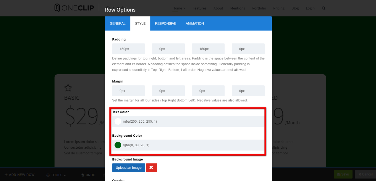Screen dimensions: 376x181
Task: Click the Cancel button in bottom bar
Action: 365,174
